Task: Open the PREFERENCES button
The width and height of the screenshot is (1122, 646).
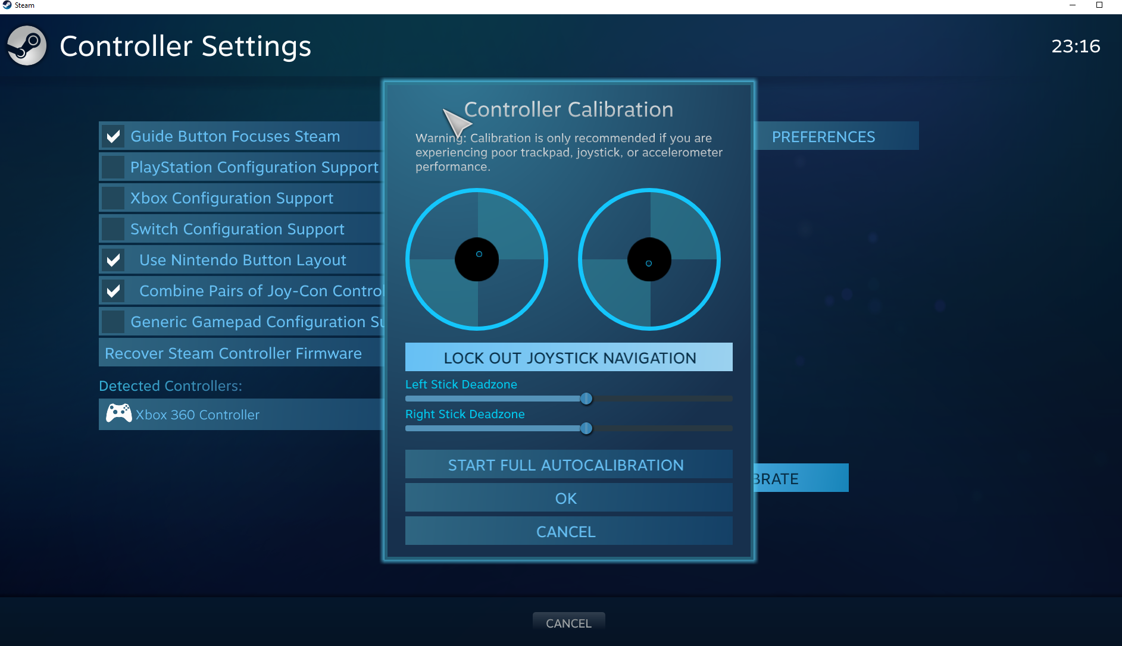Action: [837, 136]
